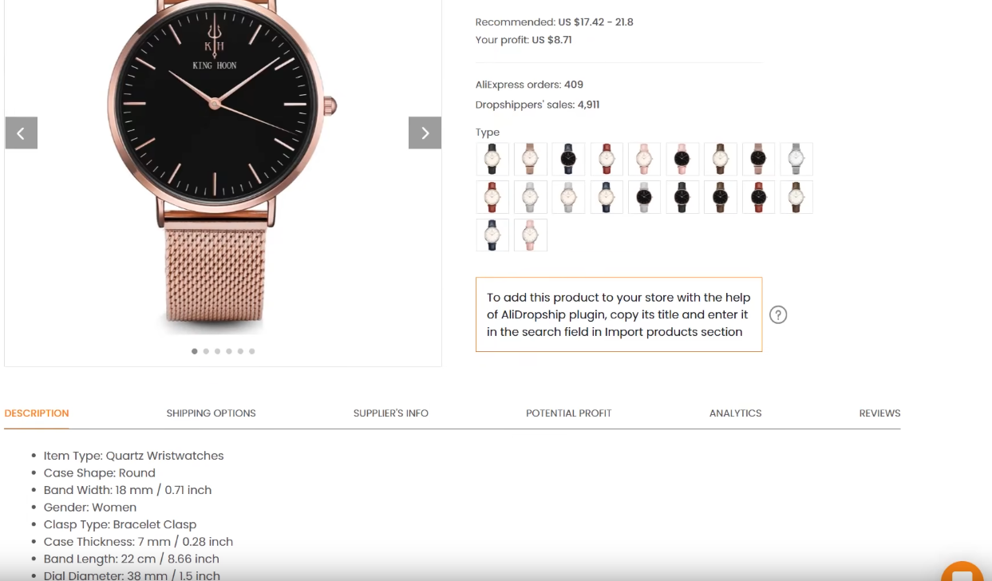
Task: View the Potential Profit tab
Action: tap(568, 413)
